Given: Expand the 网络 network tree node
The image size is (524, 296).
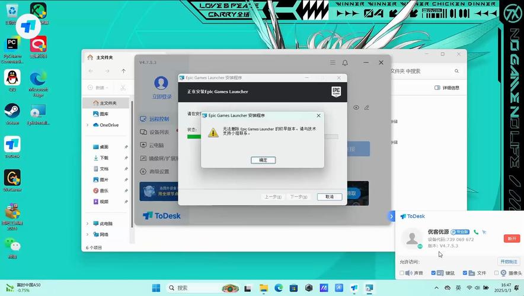Looking at the screenshot, I should click(x=88, y=234).
